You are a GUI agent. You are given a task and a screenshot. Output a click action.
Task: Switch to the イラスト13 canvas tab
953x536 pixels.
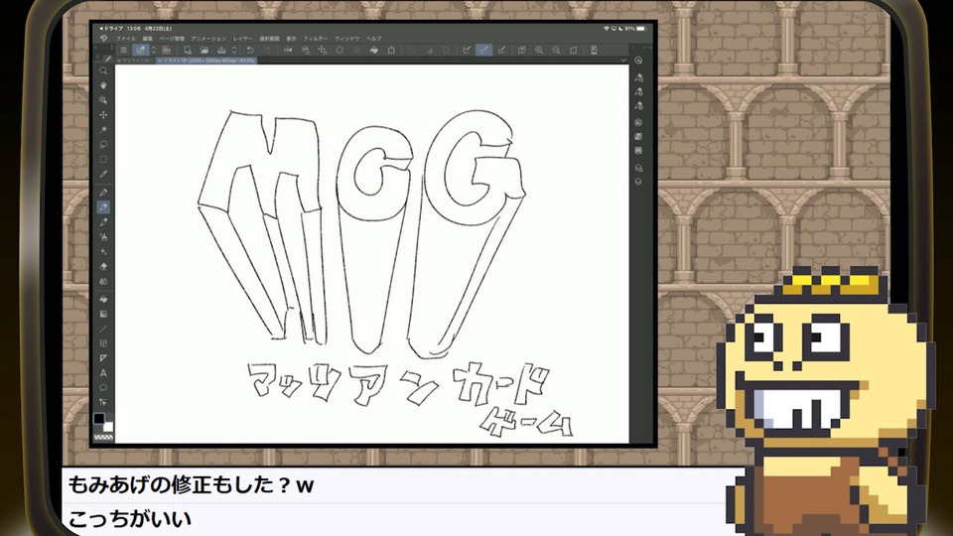pos(206,61)
